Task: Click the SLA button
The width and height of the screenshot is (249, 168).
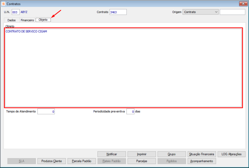Action: [21, 161]
